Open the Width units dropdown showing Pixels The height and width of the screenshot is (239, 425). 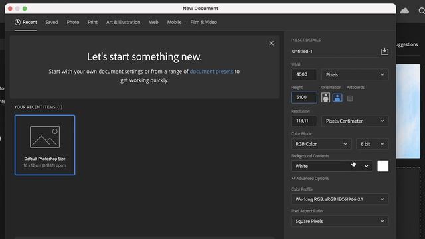click(x=355, y=74)
